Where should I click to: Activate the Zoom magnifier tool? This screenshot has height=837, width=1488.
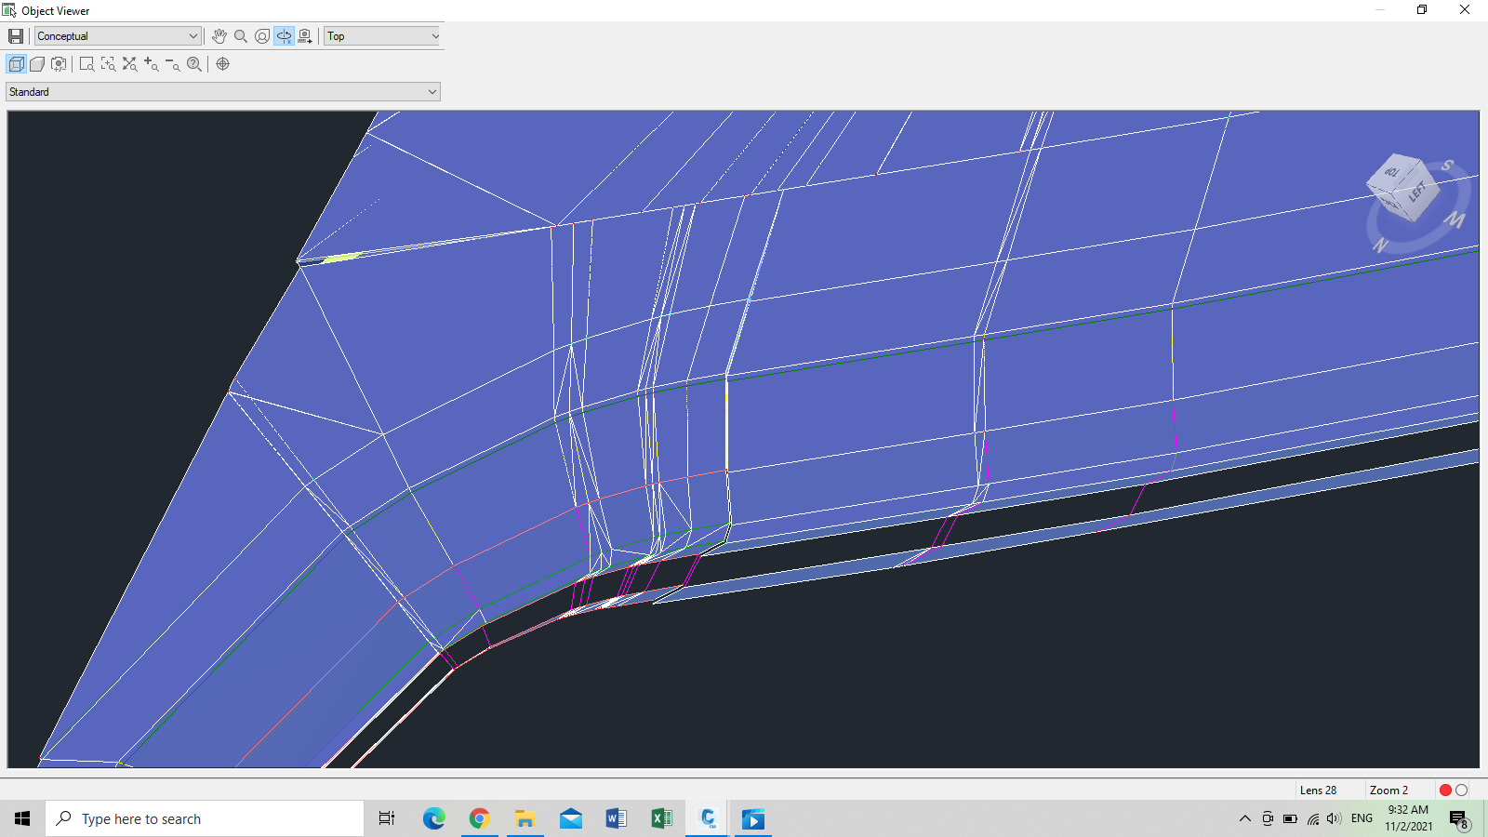click(241, 36)
